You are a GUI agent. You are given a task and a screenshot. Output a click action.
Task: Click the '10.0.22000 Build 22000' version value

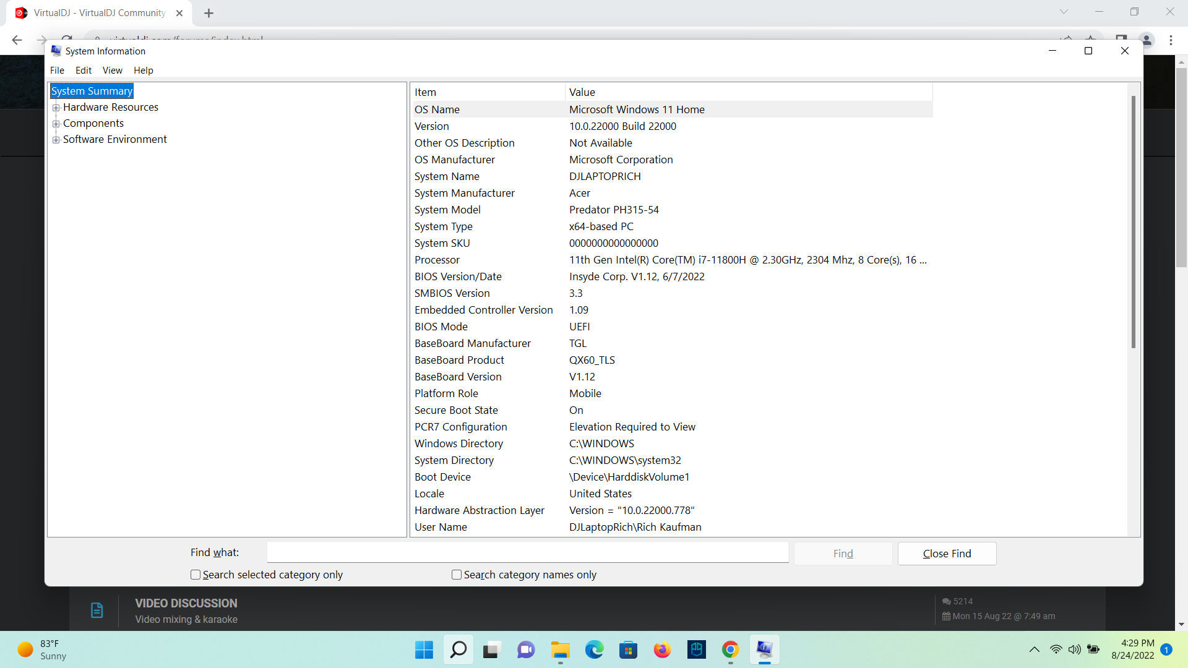(x=622, y=126)
